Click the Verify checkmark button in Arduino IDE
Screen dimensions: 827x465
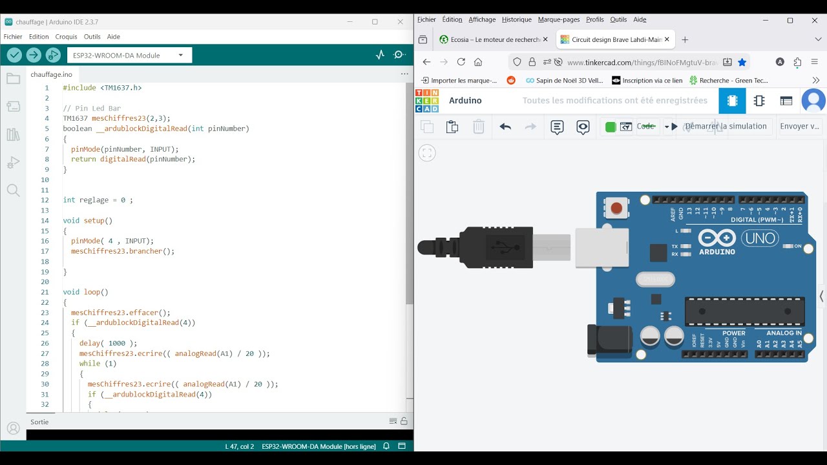tap(14, 56)
